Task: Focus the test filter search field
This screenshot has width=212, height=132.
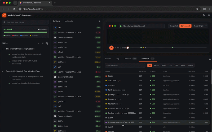Action: [25, 22]
